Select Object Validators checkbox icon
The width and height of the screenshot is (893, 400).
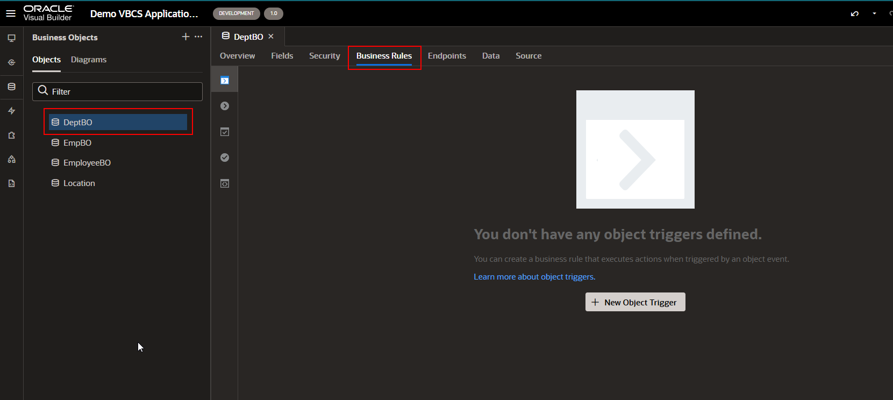tap(225, 132)
